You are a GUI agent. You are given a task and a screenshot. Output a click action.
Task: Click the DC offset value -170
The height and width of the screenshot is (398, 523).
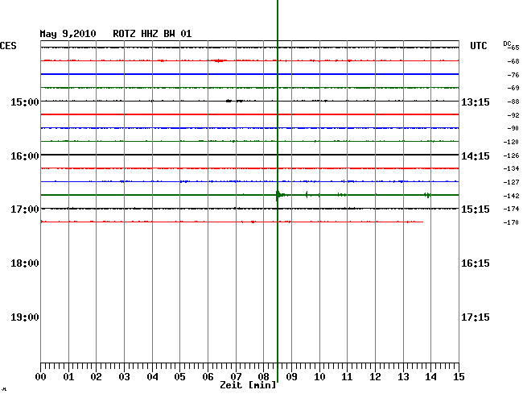pyautogui.click(x=511, y=222)
